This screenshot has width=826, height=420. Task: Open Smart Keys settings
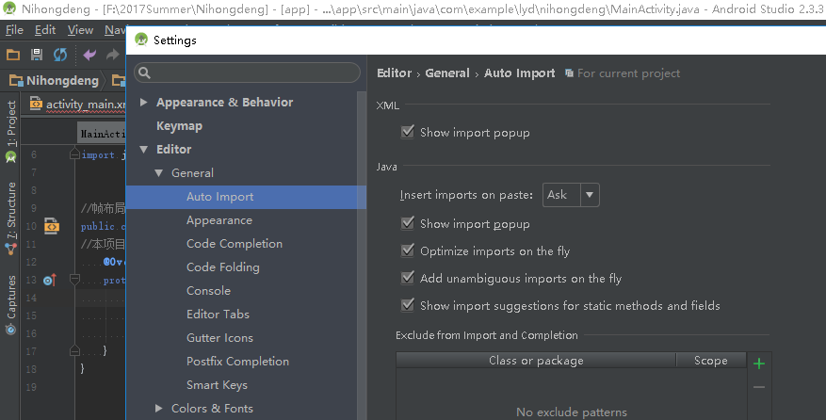[x=217, y=385]
